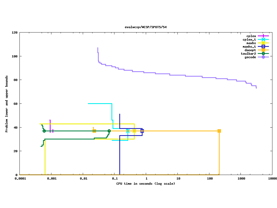Select the maxhs_t blue square legend marker
This screenshot has height=208, width=277.
263,47
